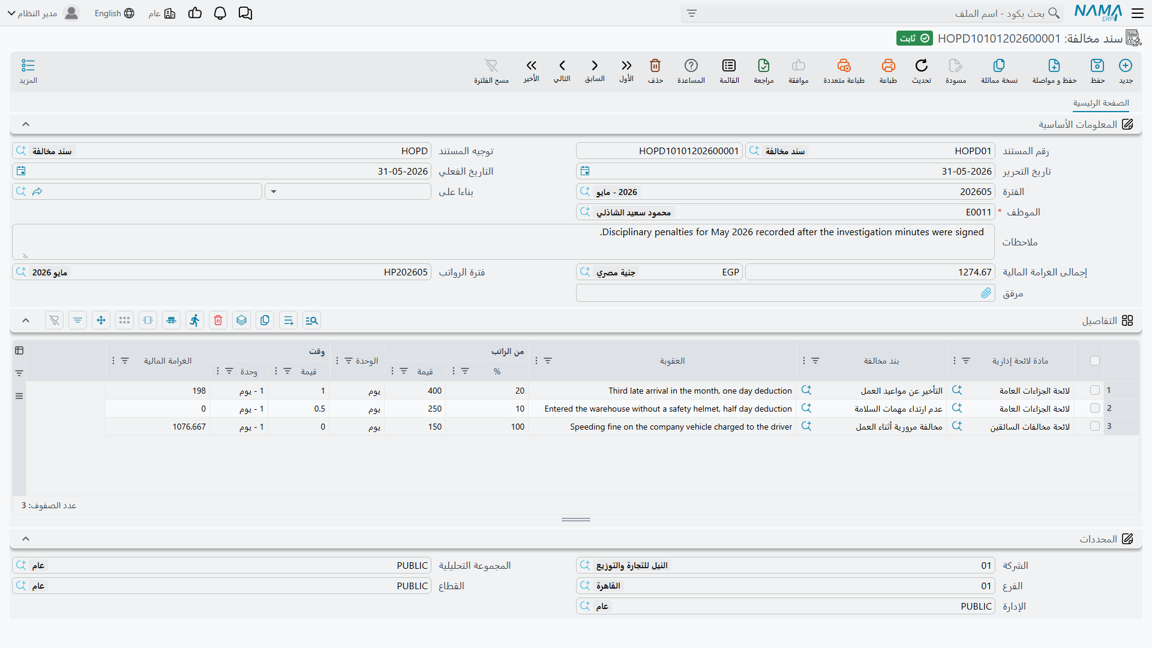
Task: Toggle the select-all rows header checkbox
Action: click(x=1095, y=361)
